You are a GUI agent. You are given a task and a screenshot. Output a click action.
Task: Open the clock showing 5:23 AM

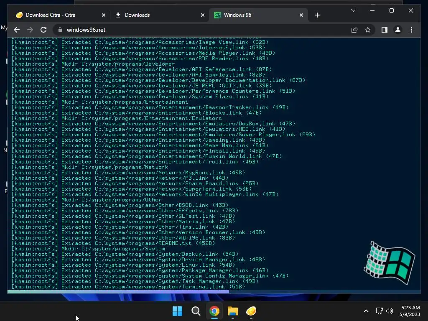point(410,311)
